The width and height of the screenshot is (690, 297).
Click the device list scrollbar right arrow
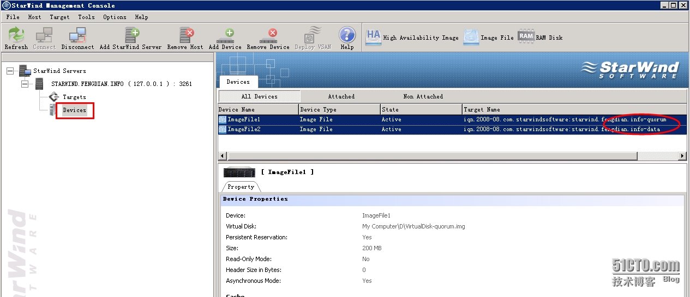point(682,156)
